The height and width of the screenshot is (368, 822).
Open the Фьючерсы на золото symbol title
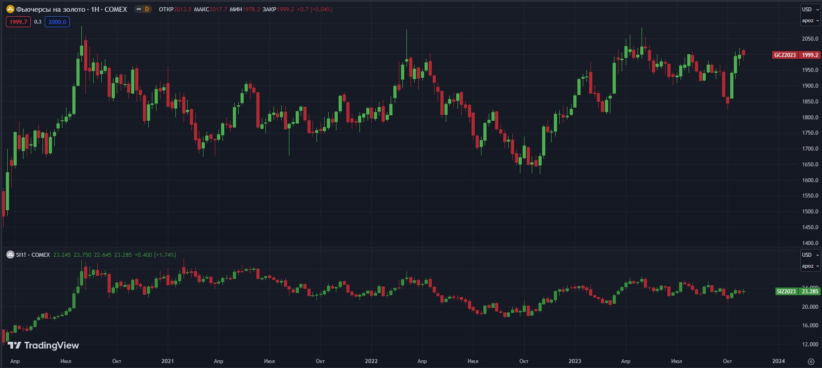(71, 9)
